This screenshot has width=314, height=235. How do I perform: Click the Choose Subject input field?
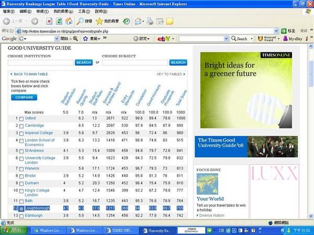coord(135,63)
